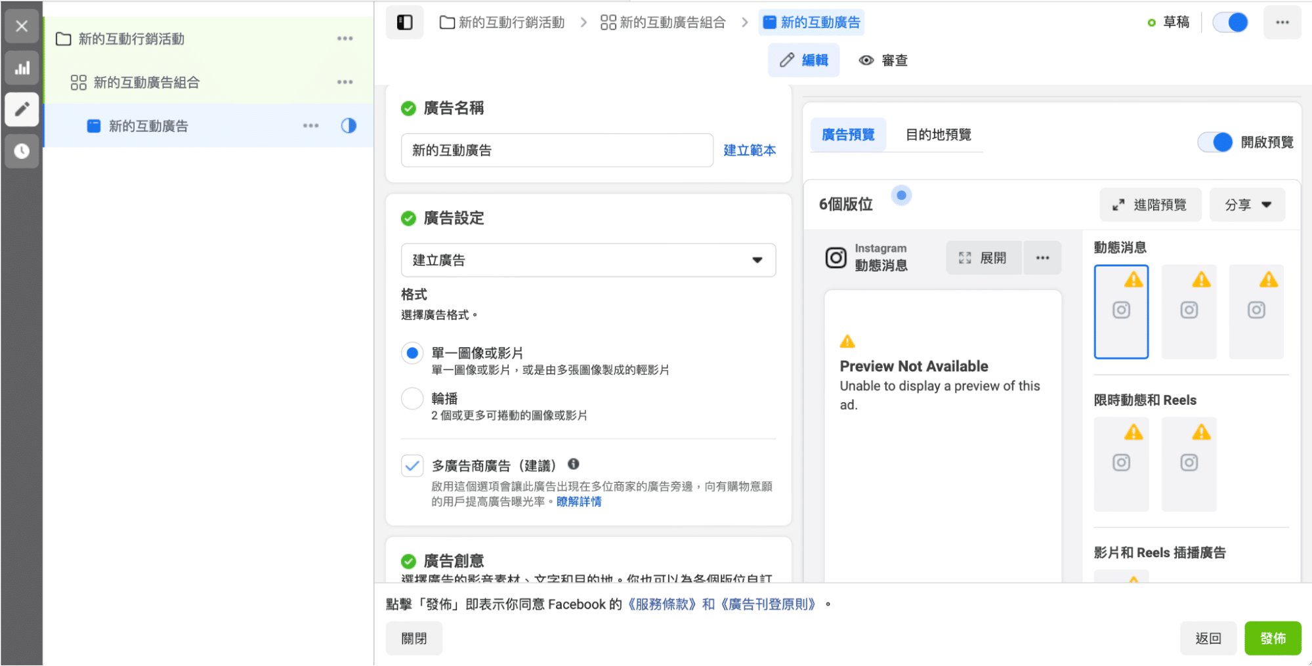
Task: Open the top-right more options menu
Action: (x=1282, y=22)
